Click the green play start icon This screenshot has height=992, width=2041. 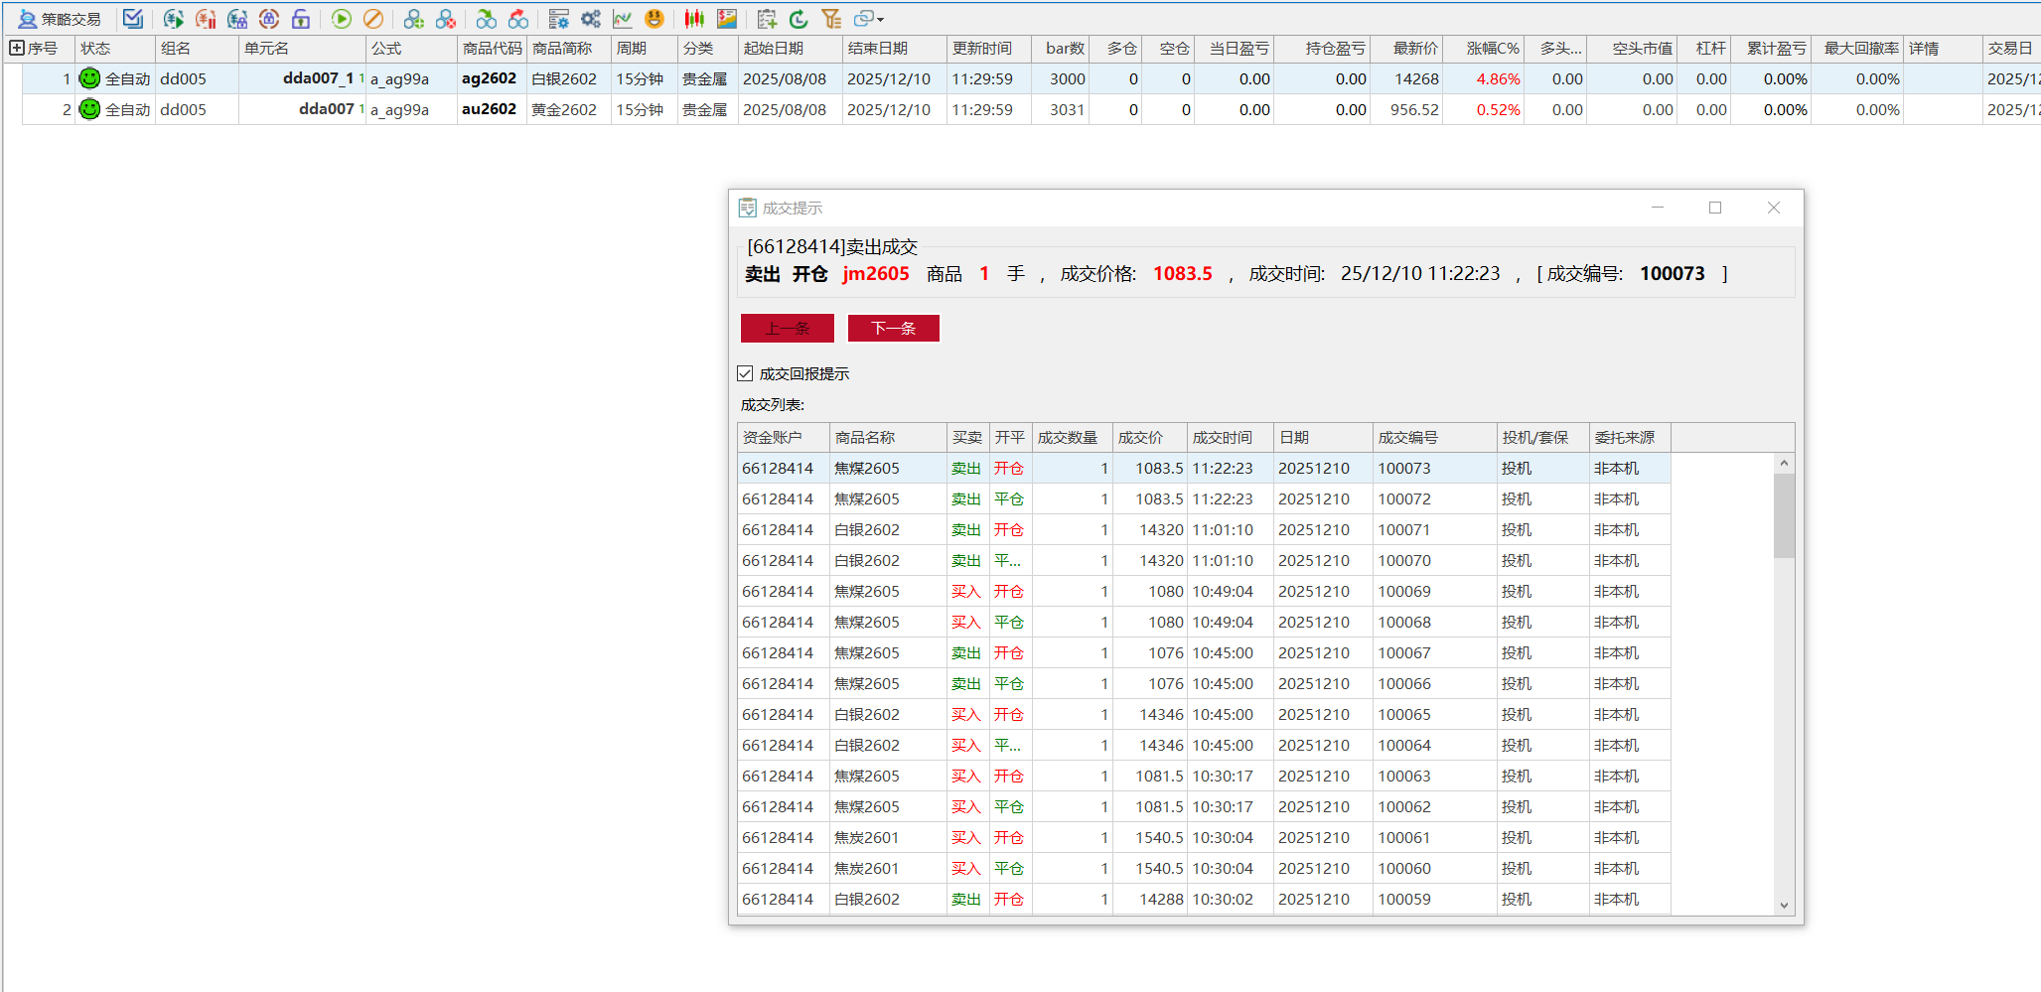(341, 19)
